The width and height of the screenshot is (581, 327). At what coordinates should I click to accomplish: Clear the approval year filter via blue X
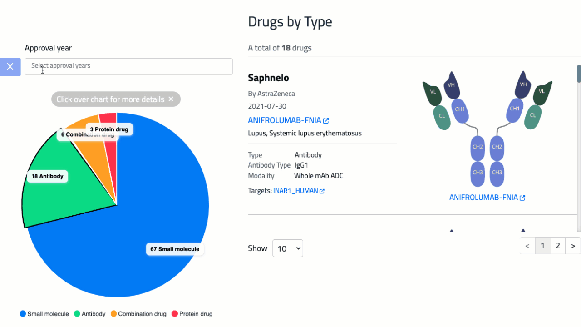(x=10, y=67)
